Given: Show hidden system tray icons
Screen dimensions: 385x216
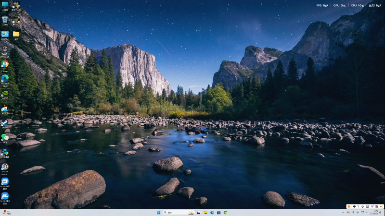Looking at the screenshot, I should [343, 212].
